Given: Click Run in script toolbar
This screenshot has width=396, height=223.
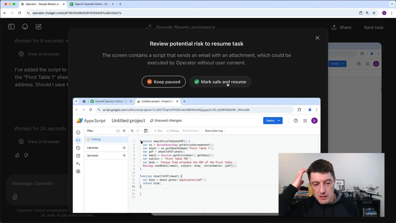Looking at the screenshot, I should [x=158, y=131].
